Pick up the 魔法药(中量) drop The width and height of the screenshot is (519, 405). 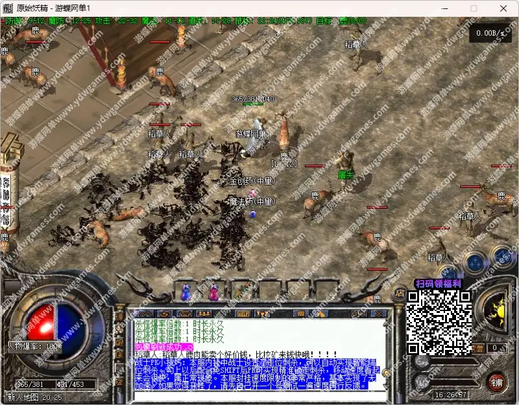pos(253,214)
